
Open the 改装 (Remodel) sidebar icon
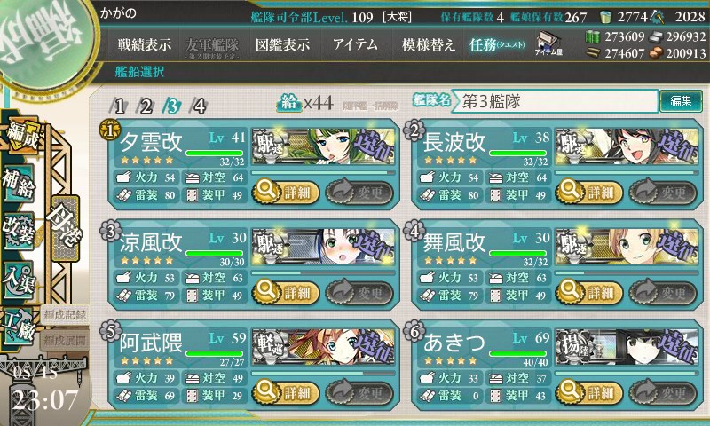(x=19, y=231)
